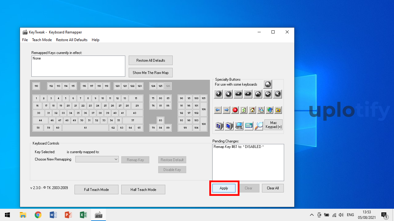Open the Help menu
This screenshot has width=394, height=221.
pos(95,40)
